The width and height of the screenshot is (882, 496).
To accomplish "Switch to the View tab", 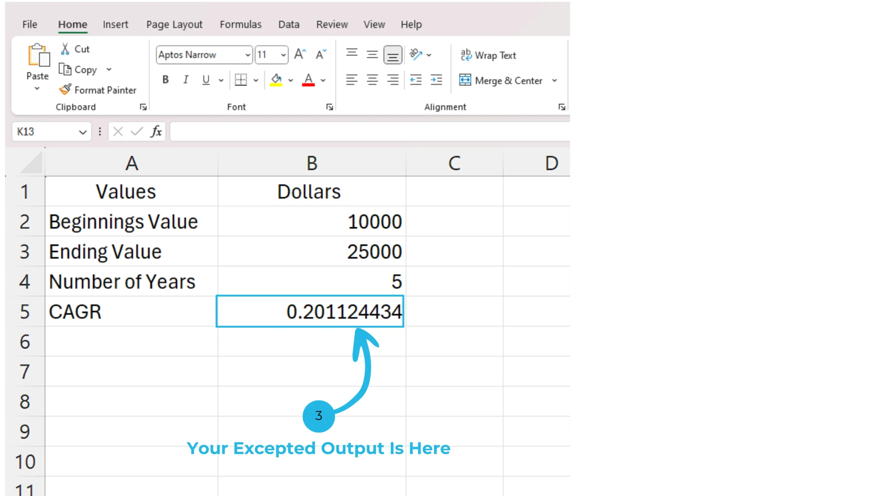I will coord(374,24).
